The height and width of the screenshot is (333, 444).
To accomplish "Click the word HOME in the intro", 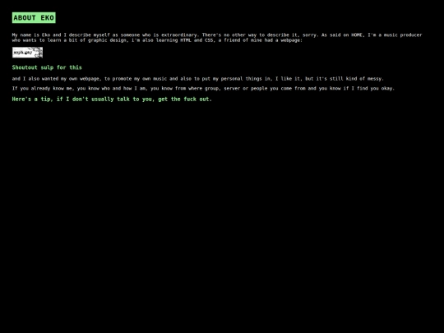I will coord(357,35).
